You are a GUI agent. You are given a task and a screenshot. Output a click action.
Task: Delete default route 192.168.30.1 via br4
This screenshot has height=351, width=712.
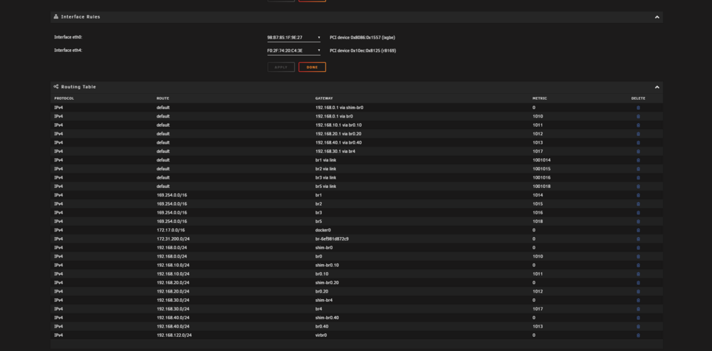638,151
